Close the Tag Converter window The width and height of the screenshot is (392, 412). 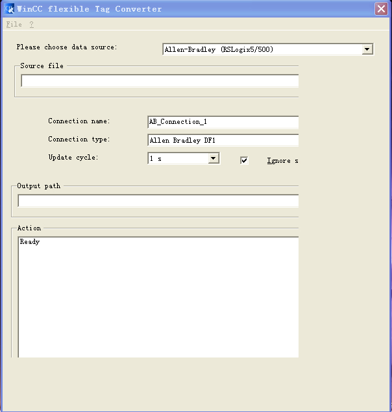(x=381, y=9)
